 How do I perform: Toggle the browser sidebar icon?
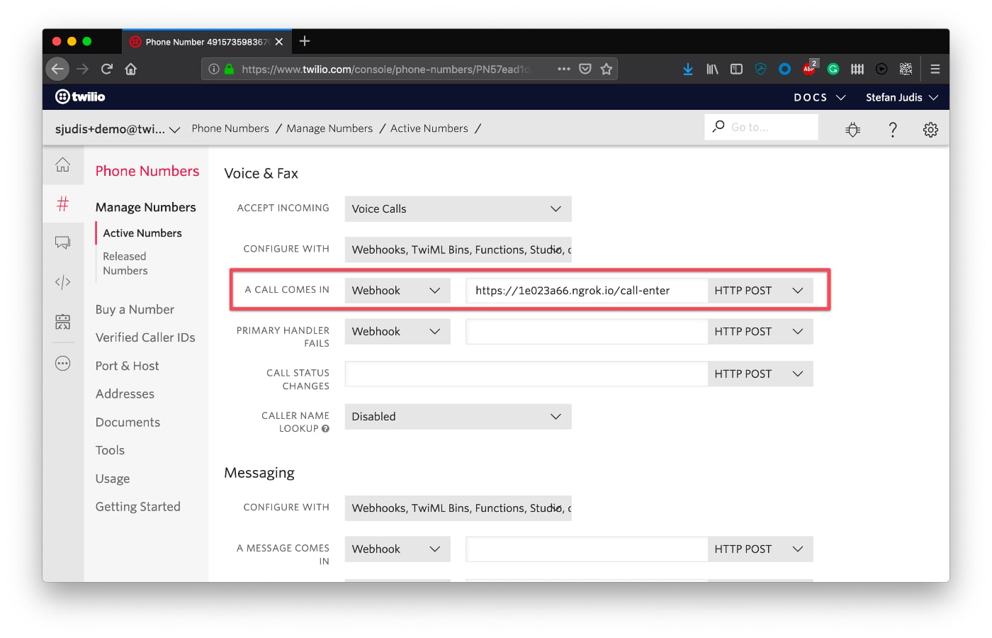pyautogui.click(x=736, y=69)
